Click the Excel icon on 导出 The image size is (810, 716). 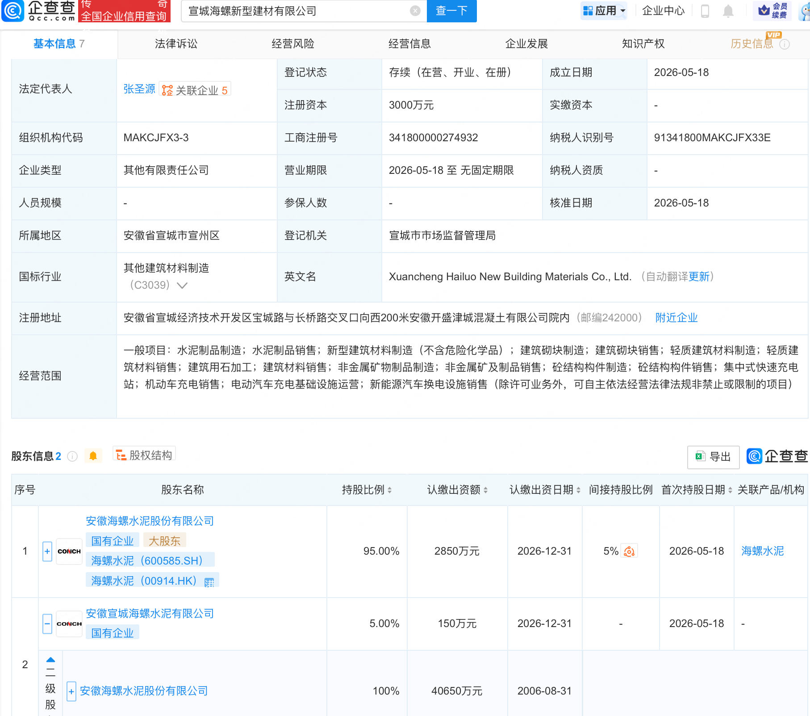[x=700, y=456]
